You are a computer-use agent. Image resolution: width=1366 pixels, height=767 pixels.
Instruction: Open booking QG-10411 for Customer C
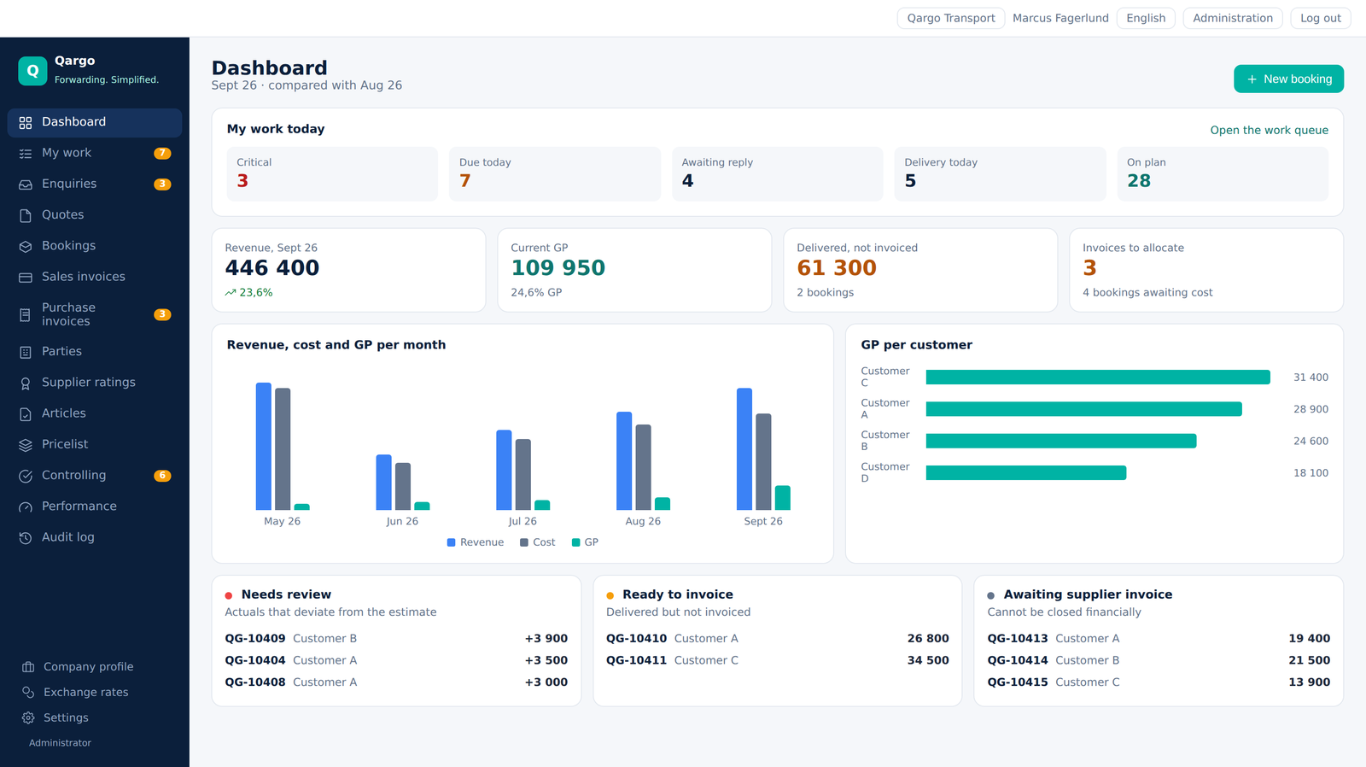[777, 660]
